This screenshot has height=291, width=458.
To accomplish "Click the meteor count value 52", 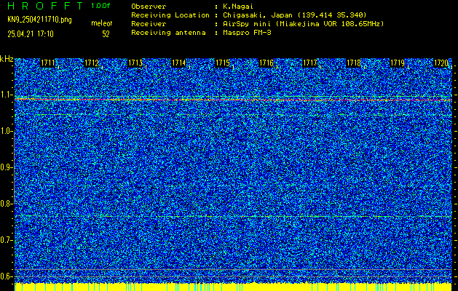I will click(x=106, y=34).
